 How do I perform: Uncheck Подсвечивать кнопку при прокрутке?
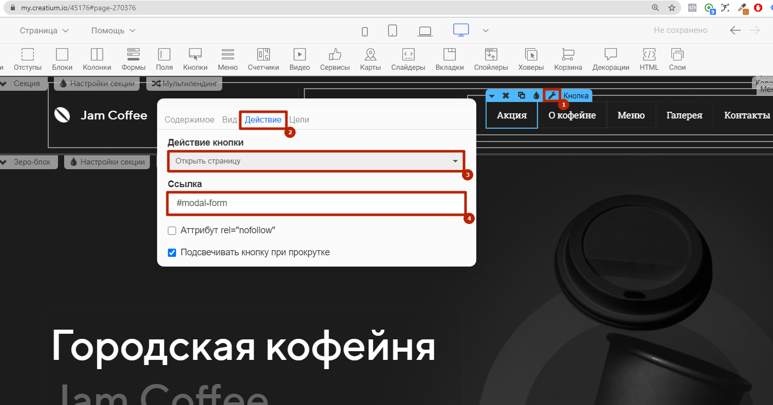coord(172,252)
